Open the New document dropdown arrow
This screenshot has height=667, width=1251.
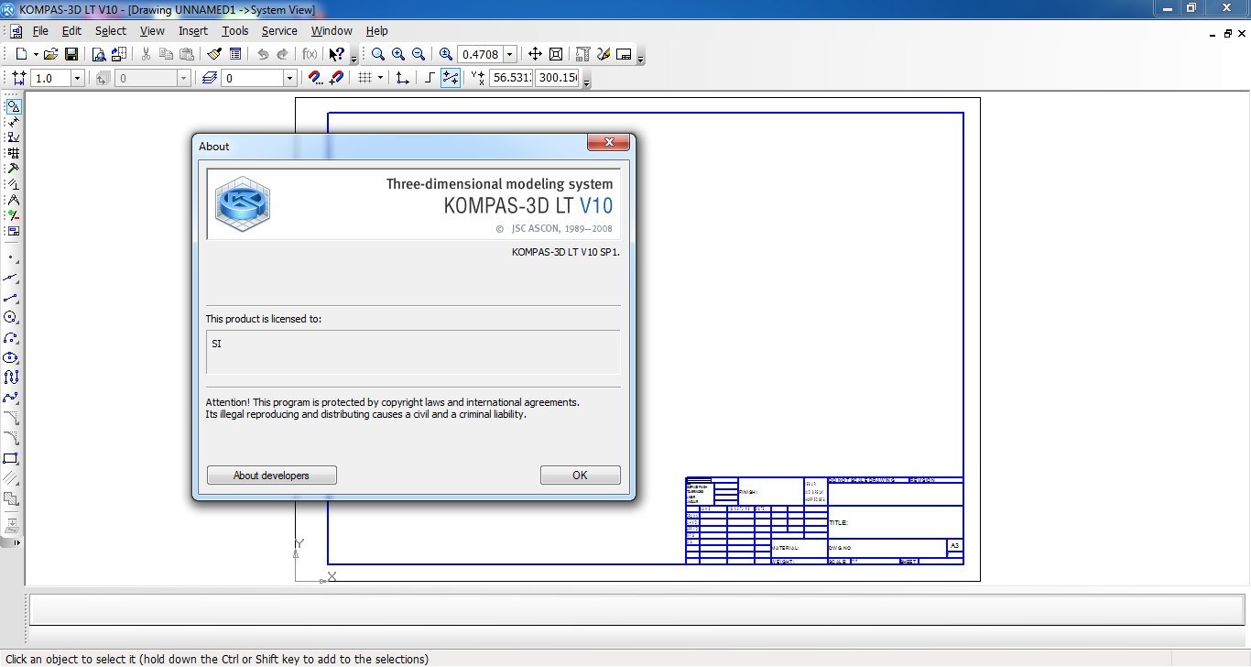(x=36, y=54)
